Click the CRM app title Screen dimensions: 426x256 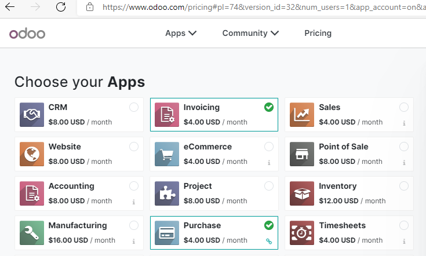pyautogui.click(x=58, y=107)
